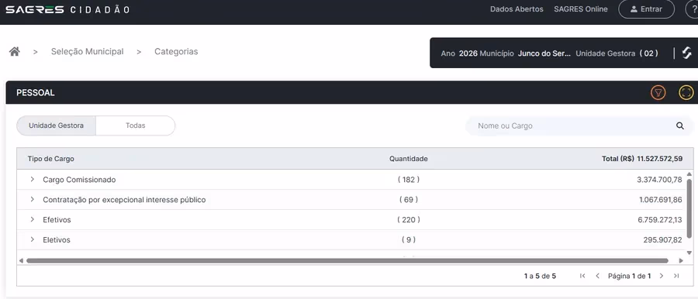The width and height of the screenshot is (698, 299).
Task: Expand the Cargo Comissionado row
Action: coord(32,179)
